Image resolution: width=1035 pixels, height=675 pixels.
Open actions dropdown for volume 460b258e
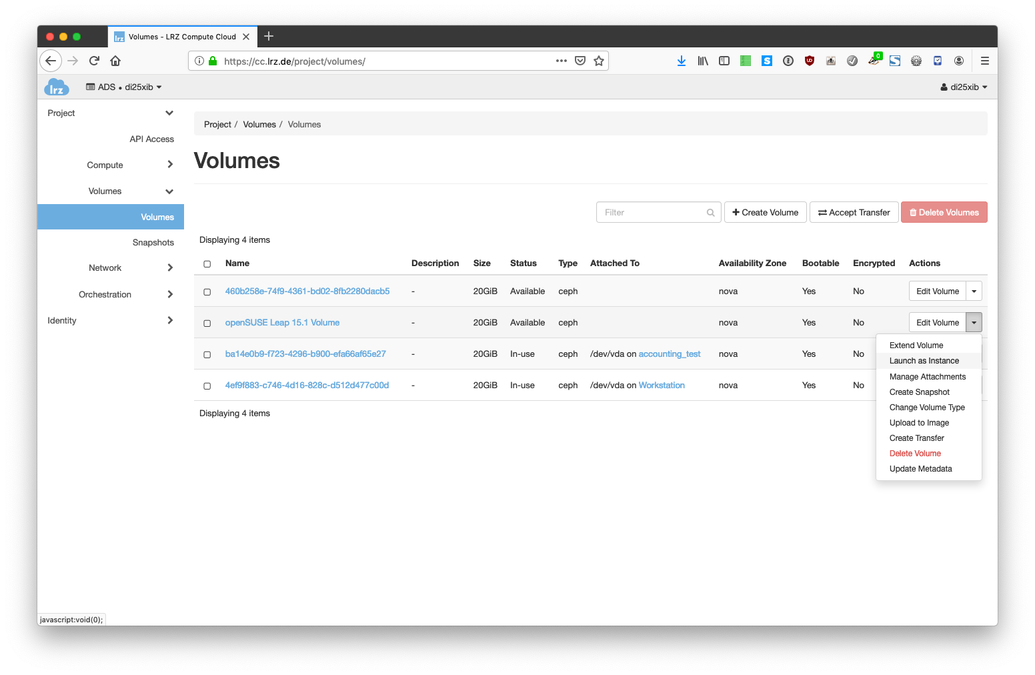coord(974,291)
